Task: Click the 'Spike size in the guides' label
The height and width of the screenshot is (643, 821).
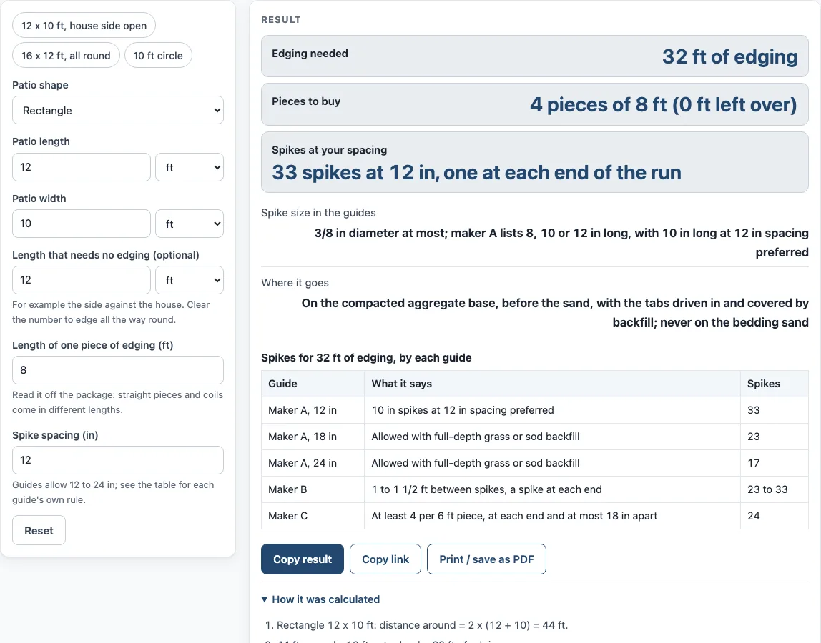Action: [318, 213]
